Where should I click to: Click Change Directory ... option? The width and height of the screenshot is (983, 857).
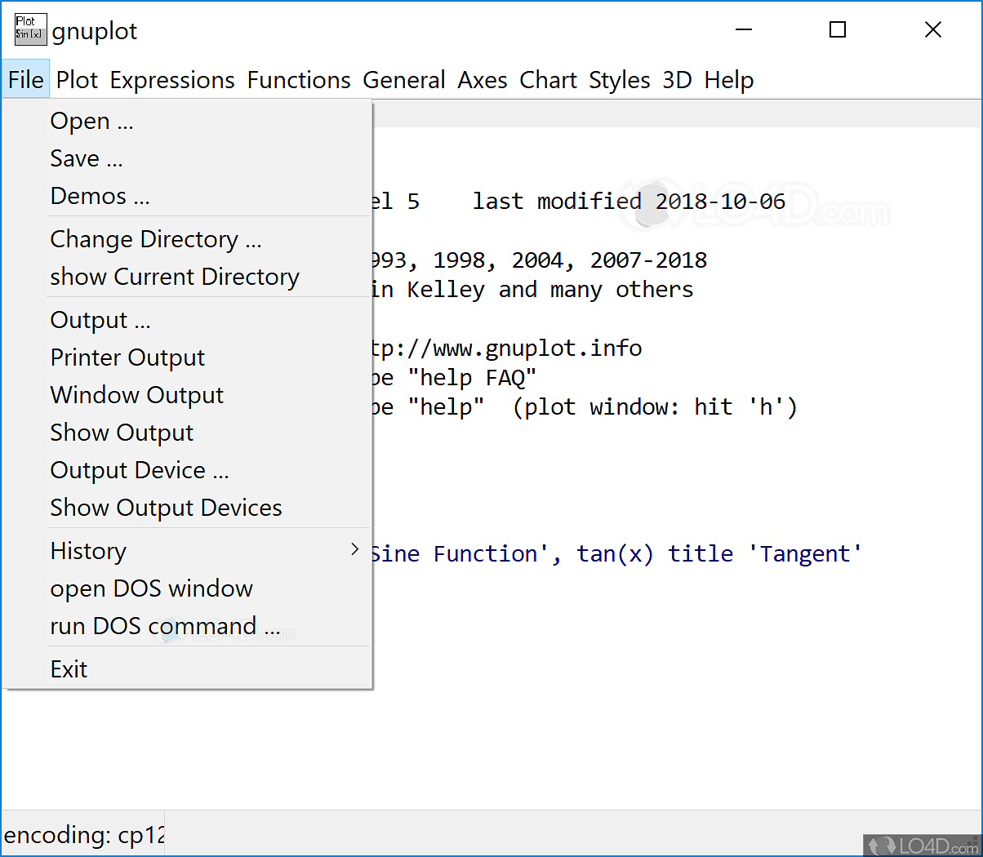[155, 239]
